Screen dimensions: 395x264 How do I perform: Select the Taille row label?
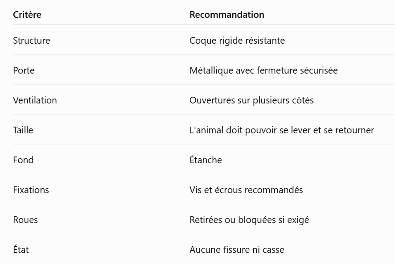tap(23, 130)
